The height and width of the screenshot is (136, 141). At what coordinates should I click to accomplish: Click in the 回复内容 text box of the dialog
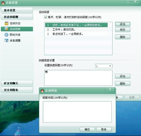point(77,112)
